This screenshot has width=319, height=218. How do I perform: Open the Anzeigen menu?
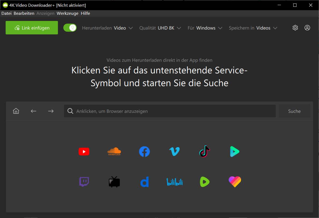pyautogui.click(x=45, y=13)
